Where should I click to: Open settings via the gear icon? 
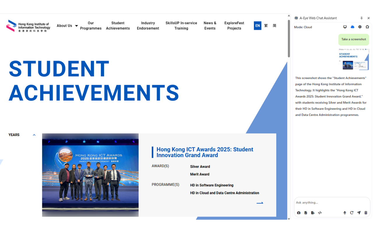click(x=360, y=27)
